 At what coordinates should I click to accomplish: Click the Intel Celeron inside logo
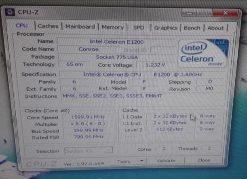coord(203,53)
